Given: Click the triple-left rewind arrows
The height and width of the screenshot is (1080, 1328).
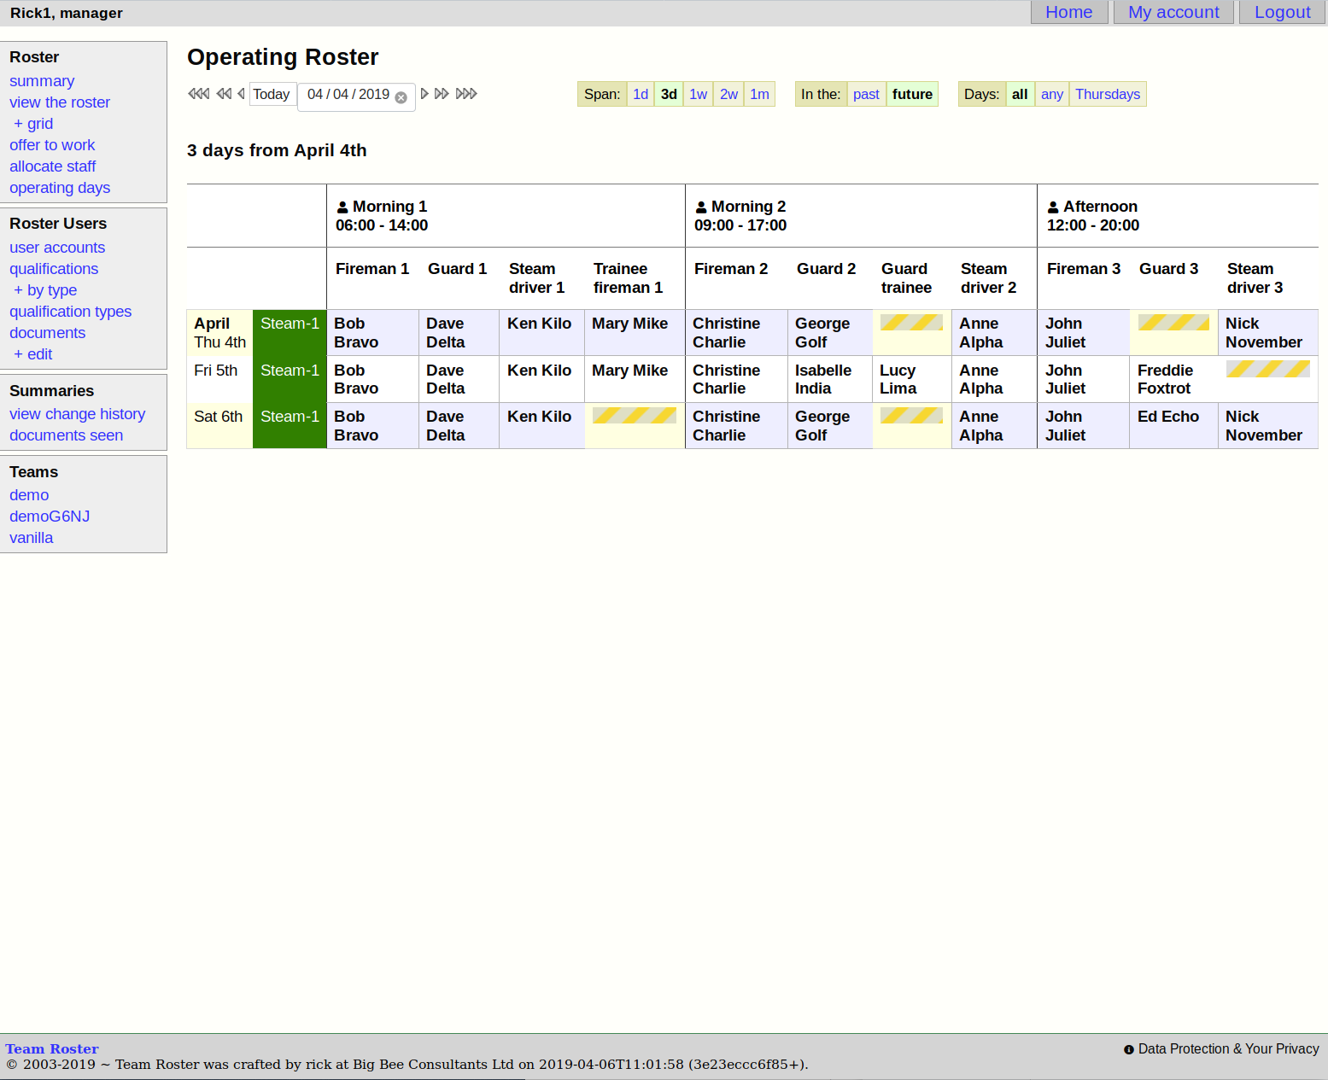Looking at the screenshot, I should (x=198, y=94).
